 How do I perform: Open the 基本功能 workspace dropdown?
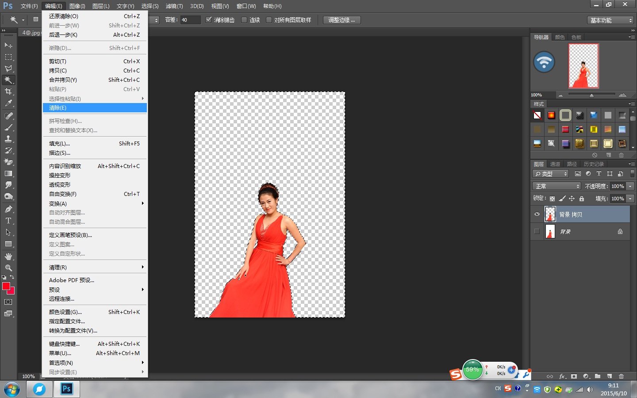pos(611,20)
